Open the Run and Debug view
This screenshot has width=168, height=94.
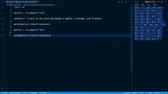tap(2, 19)
